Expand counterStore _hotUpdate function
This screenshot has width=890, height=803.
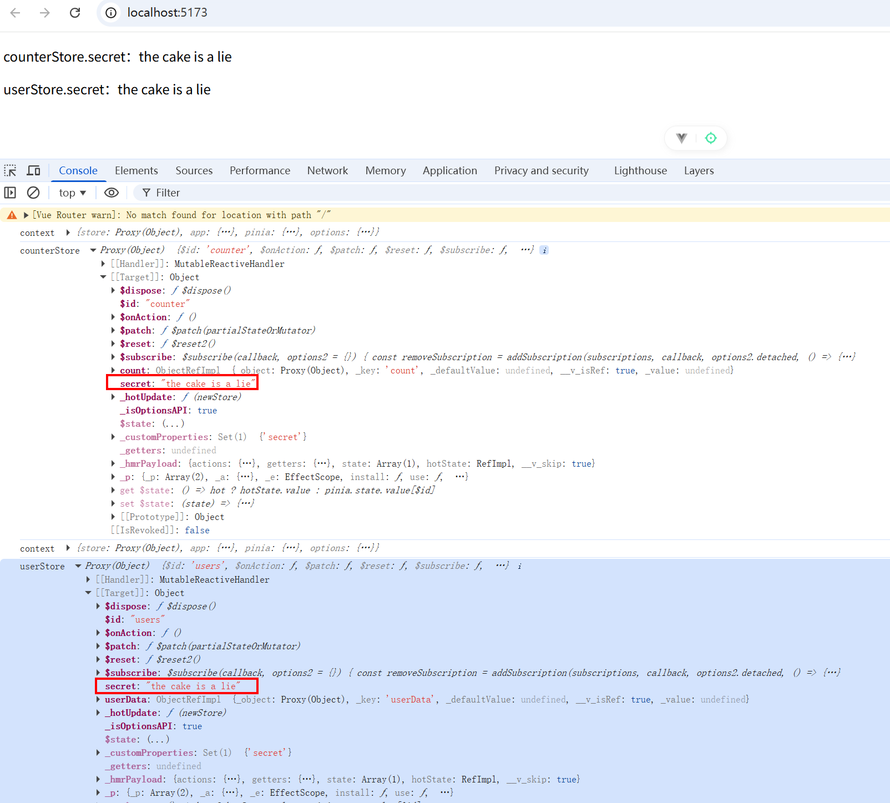113,397
